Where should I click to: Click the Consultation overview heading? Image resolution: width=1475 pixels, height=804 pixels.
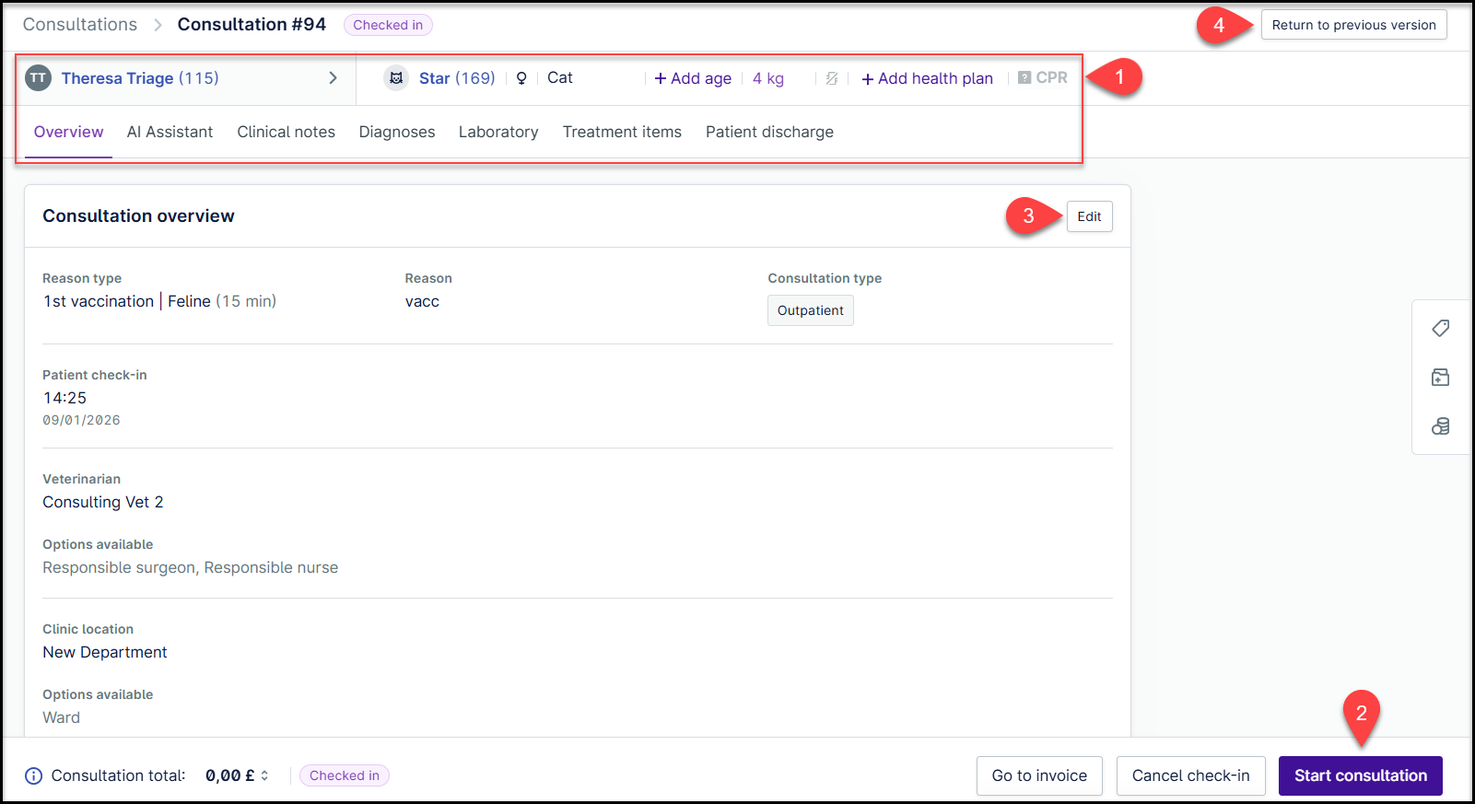(138, 216)
